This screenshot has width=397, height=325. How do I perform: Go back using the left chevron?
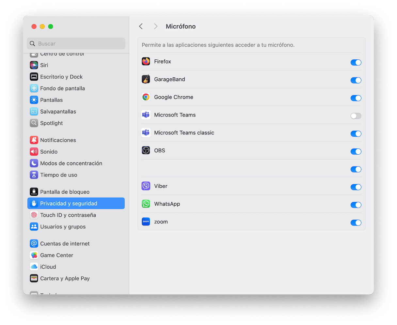(x=141, y=26)
